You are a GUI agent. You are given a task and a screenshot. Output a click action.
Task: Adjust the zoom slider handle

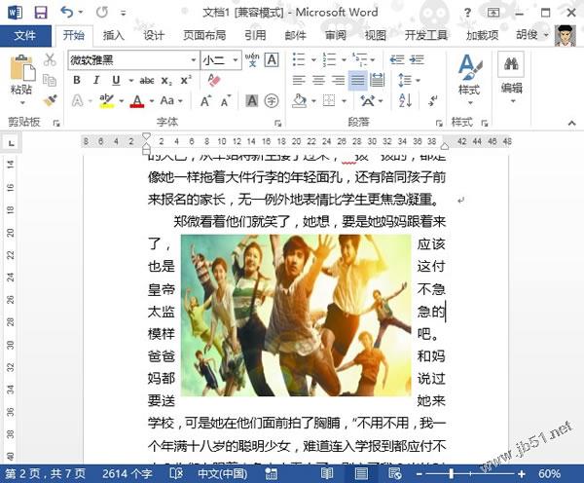[452, 473]
